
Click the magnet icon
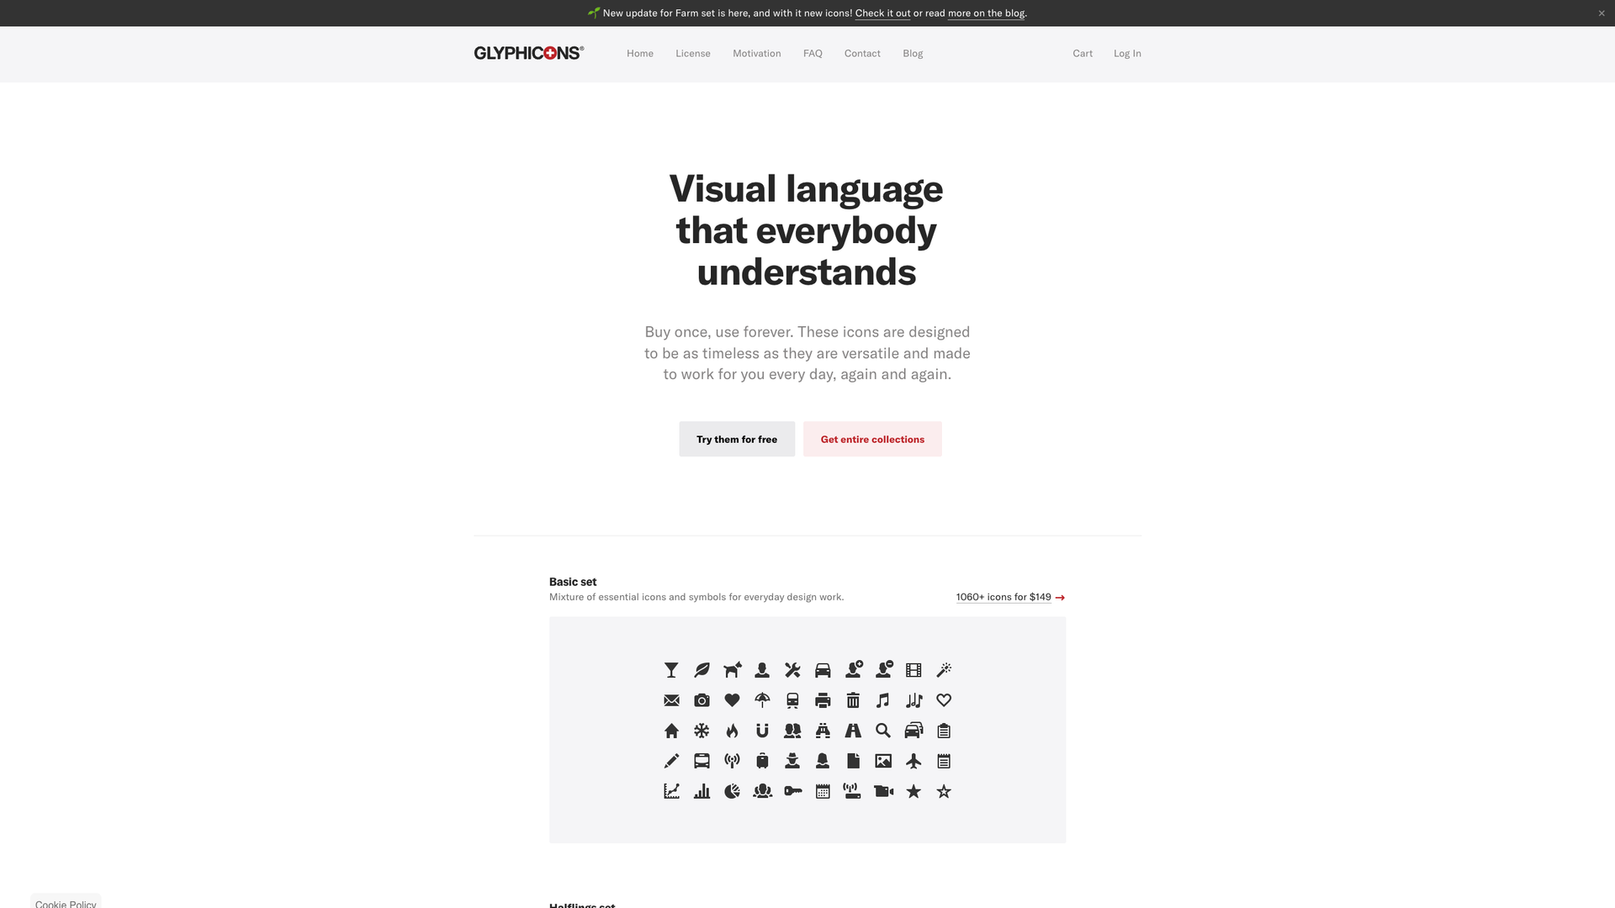coord(762,731)
